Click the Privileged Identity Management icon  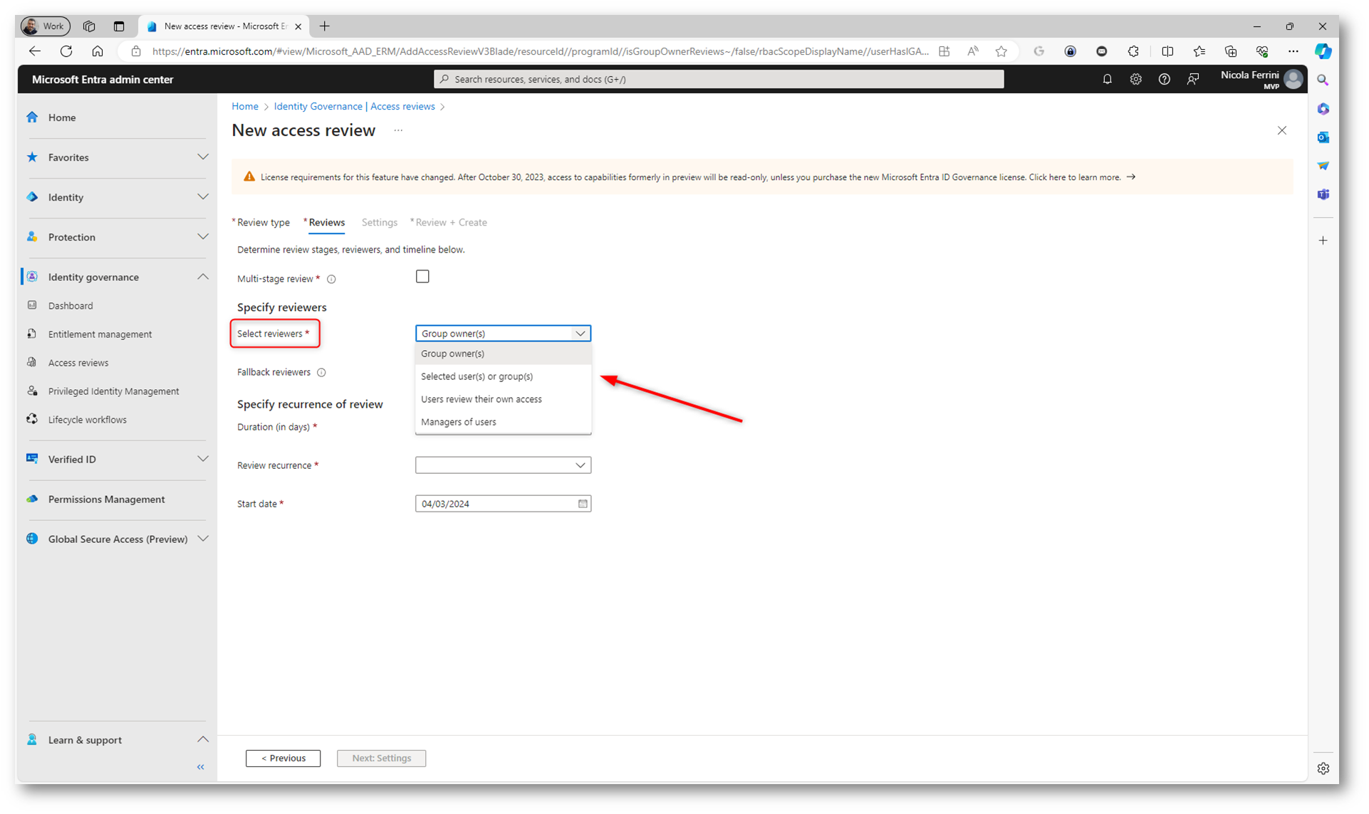click(x=32, y=391)
